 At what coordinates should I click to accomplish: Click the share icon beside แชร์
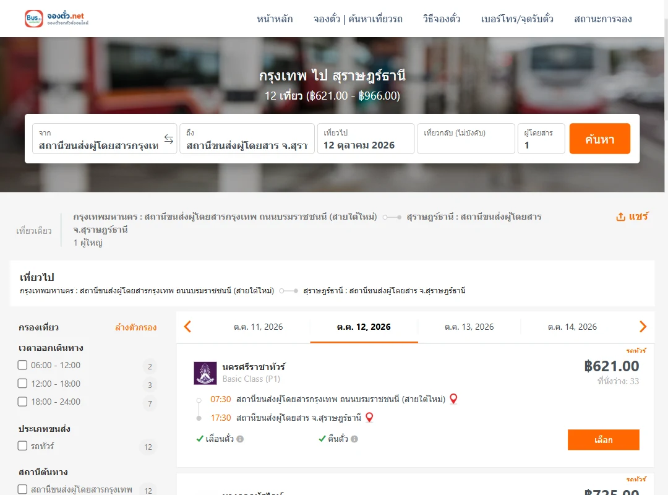pos(620,217)
